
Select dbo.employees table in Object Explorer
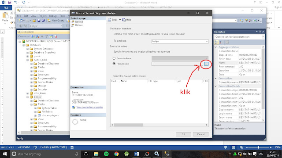[x=50, y=115]
